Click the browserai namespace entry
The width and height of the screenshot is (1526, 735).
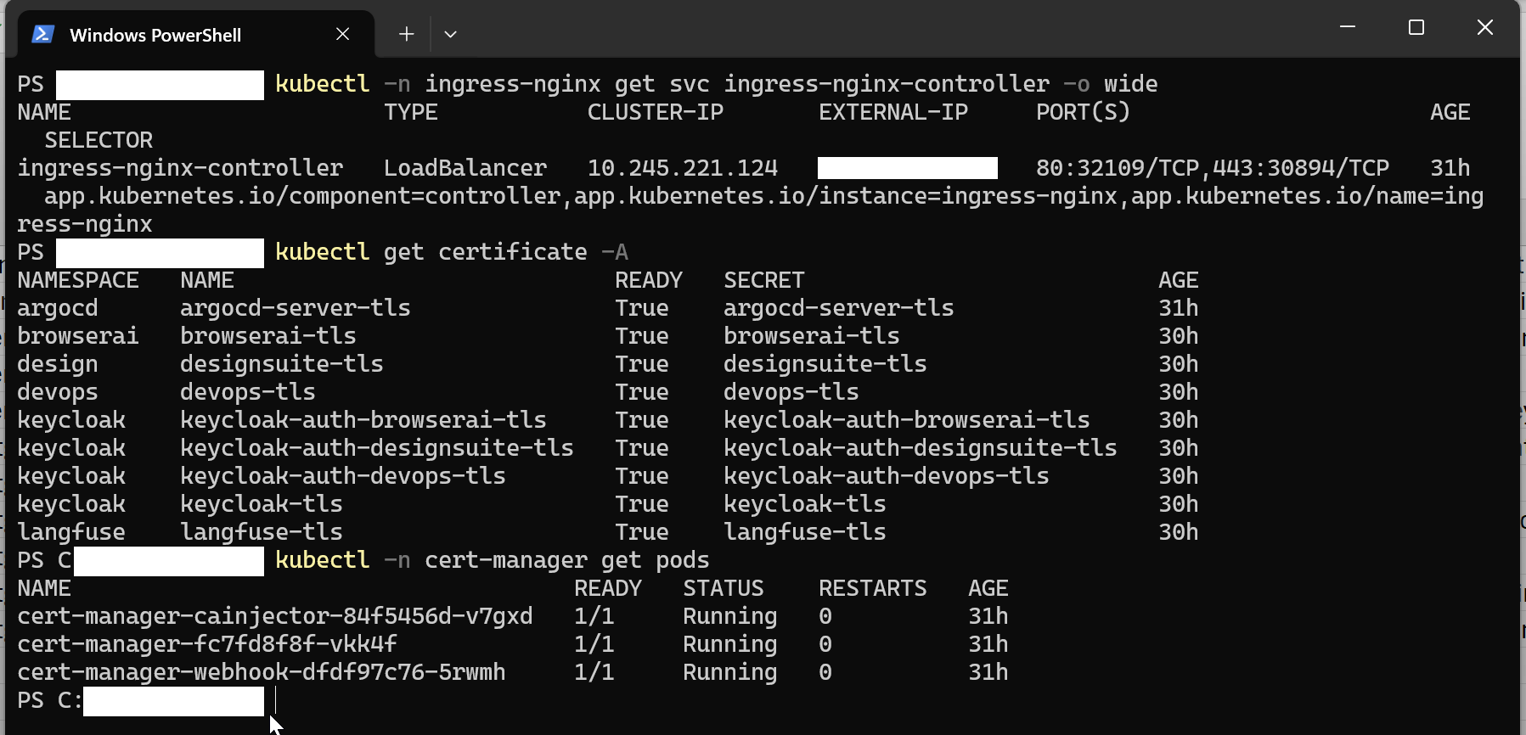coord(78,336)
